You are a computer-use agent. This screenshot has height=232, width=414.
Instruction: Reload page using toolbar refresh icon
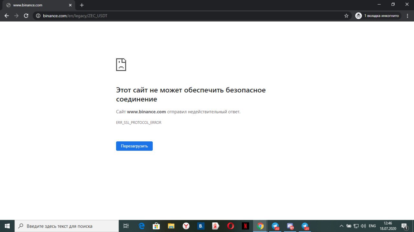[x=26, y=15]
